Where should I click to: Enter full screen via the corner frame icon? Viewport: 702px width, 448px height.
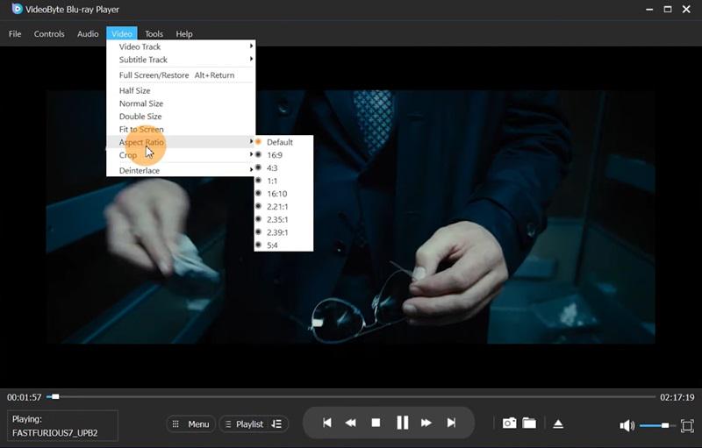point(687,426)
